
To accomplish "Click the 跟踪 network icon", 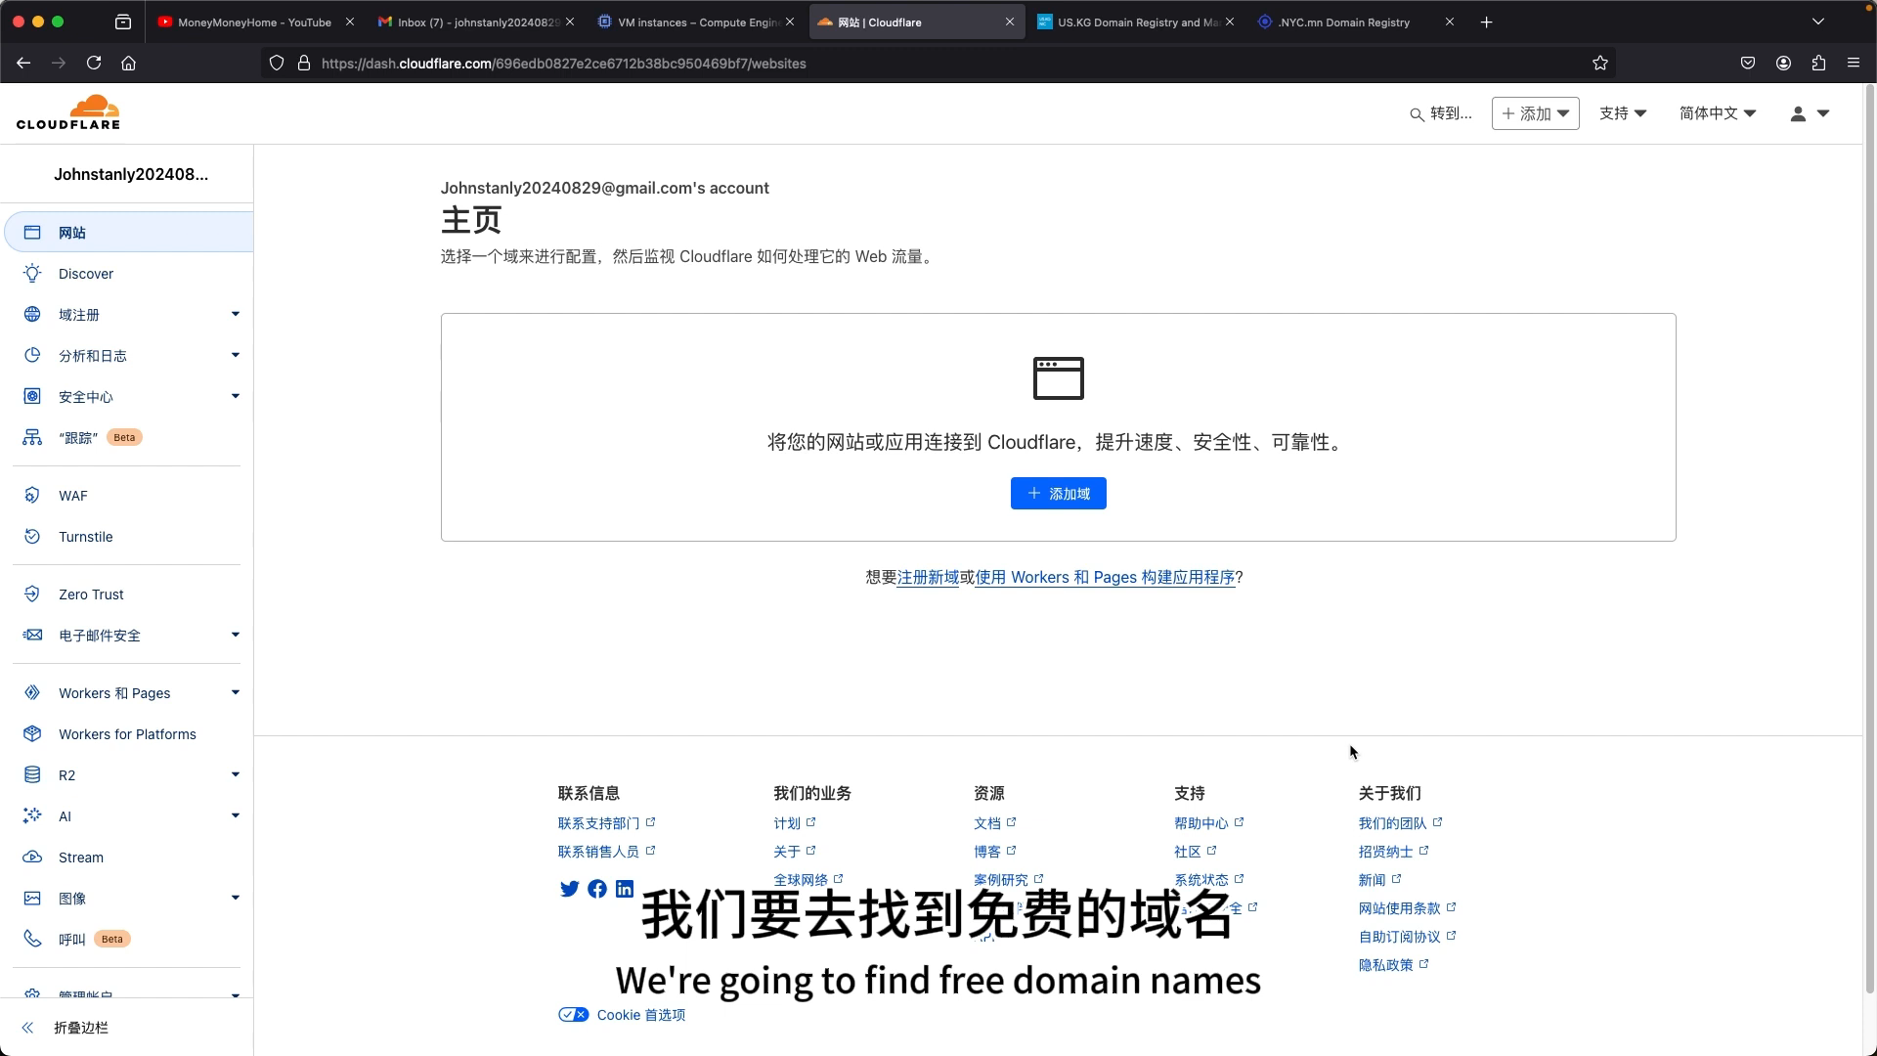I will 32,437.
